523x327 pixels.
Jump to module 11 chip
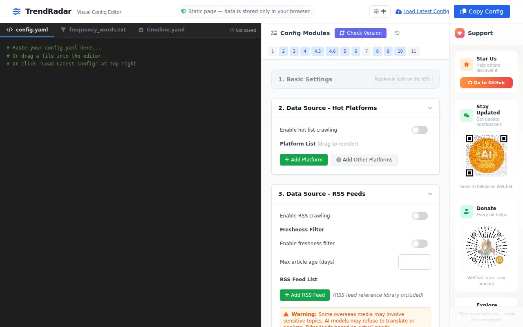[413, 51]
